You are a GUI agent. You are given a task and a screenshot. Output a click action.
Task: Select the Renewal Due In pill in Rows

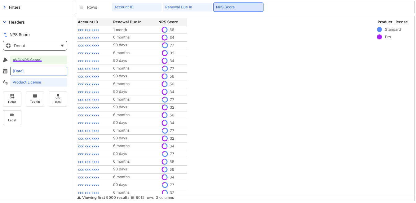coord(188,7)
